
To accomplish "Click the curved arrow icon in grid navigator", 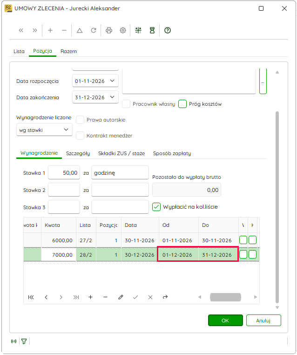I will (x=165, y=297).
